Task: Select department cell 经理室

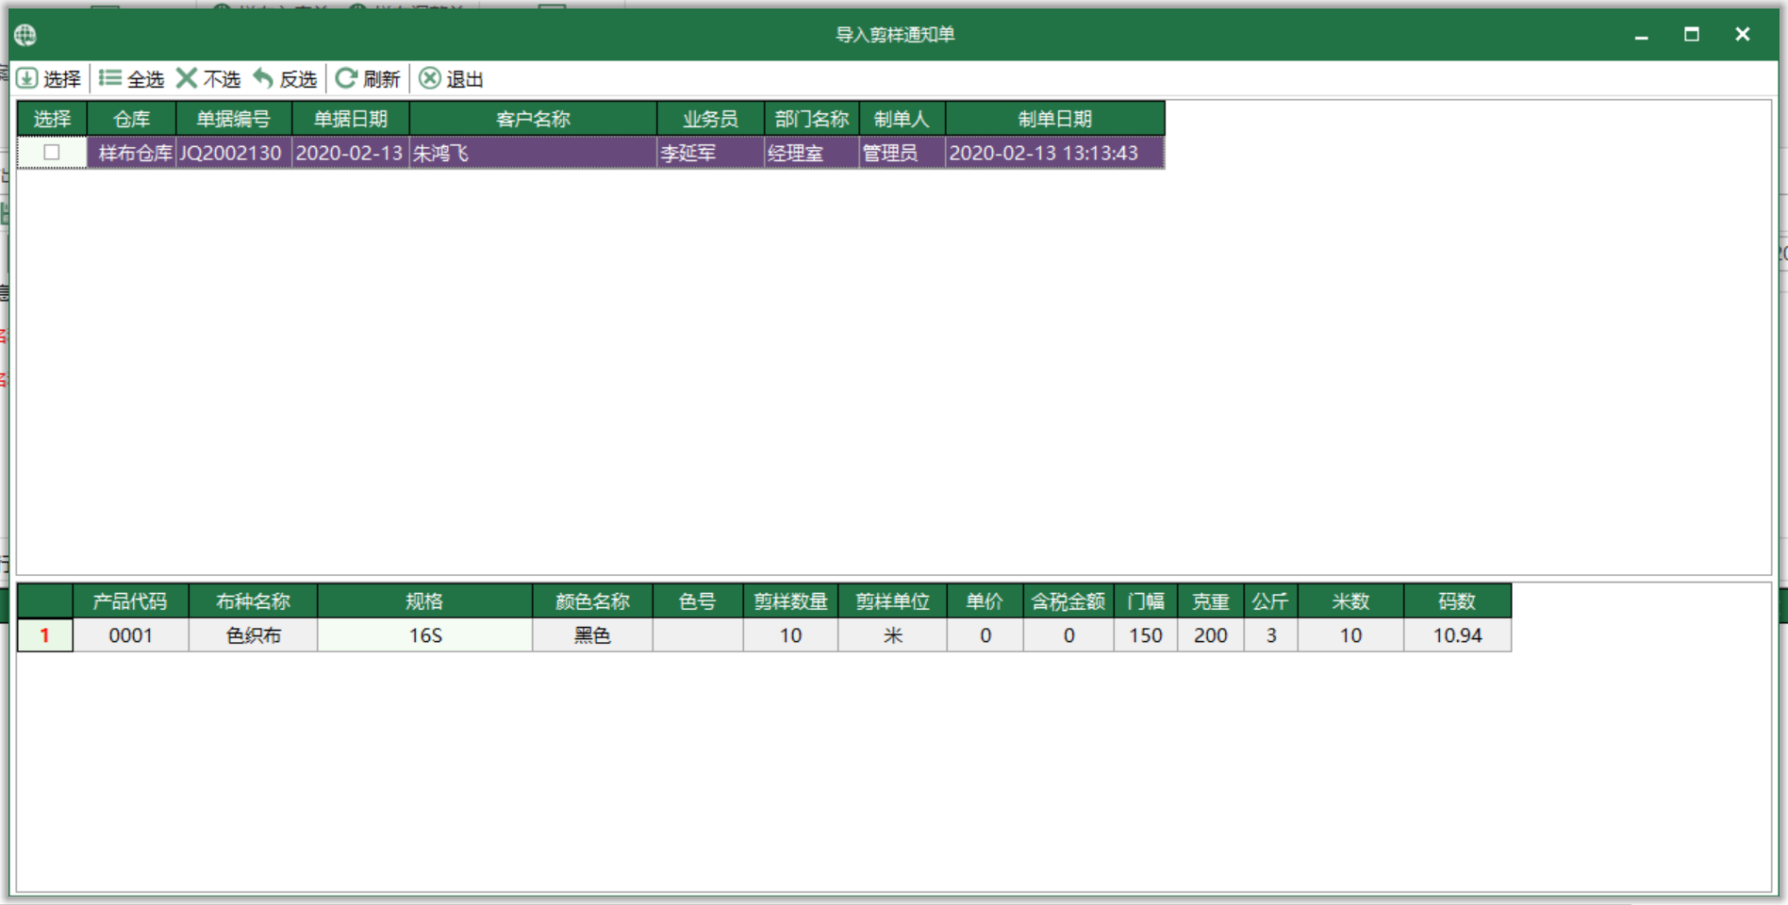Action: [812, 153]
